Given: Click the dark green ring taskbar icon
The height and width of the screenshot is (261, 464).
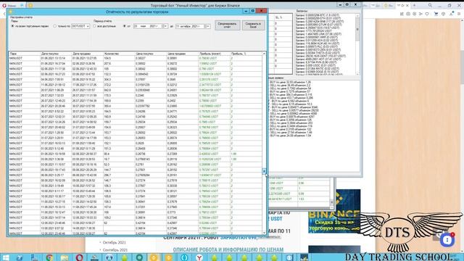Looking at the screenshot, I should tap(139, 257).
